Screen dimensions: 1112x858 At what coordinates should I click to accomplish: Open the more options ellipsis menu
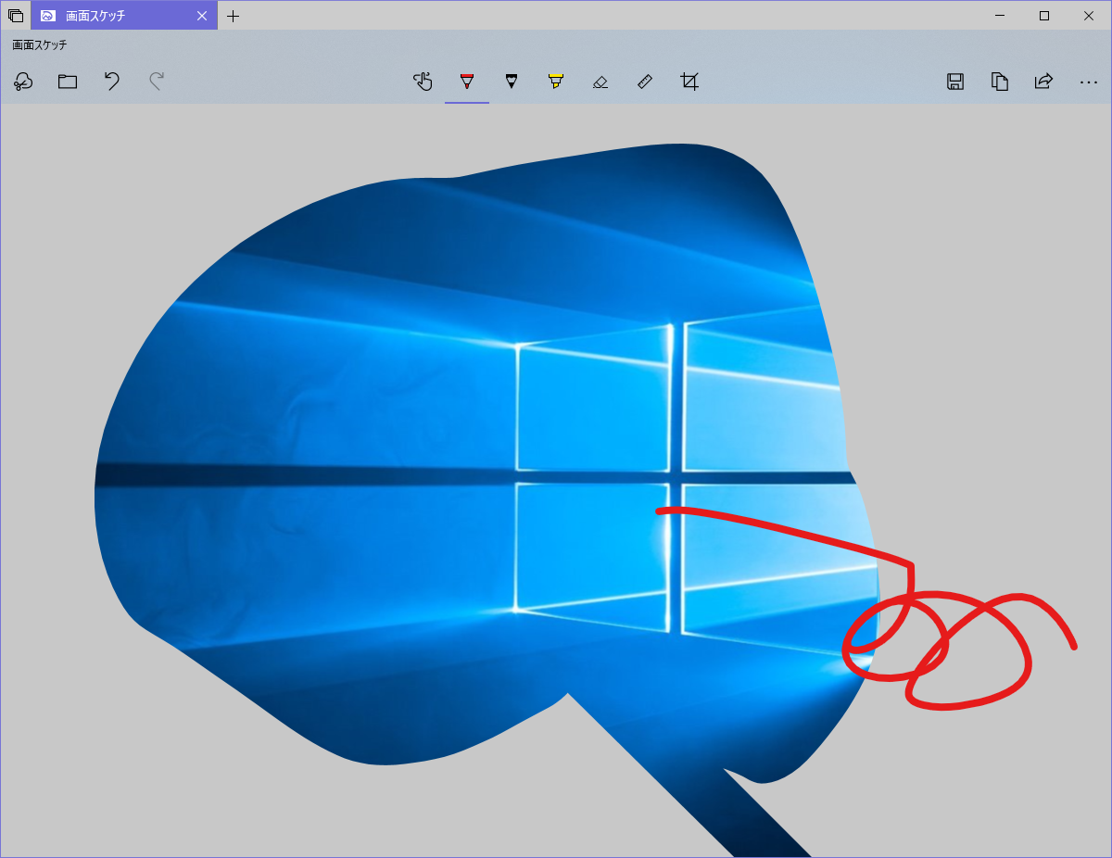pos(1089,82)
